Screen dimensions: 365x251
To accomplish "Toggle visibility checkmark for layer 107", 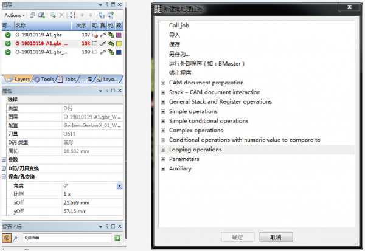I will pyautogui.click(x=7, y=35).
